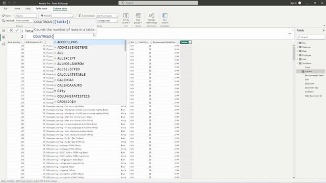
Task: Select the Employee table icon in Fields
Action: [300, 55]
